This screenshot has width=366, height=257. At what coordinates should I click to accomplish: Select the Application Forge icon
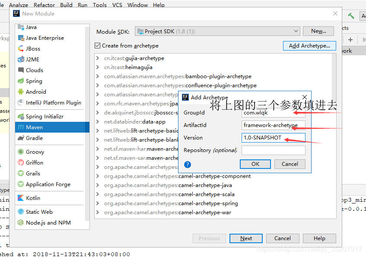21,184
